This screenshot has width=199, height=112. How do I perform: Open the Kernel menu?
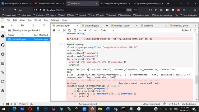[x=38, y=20]
